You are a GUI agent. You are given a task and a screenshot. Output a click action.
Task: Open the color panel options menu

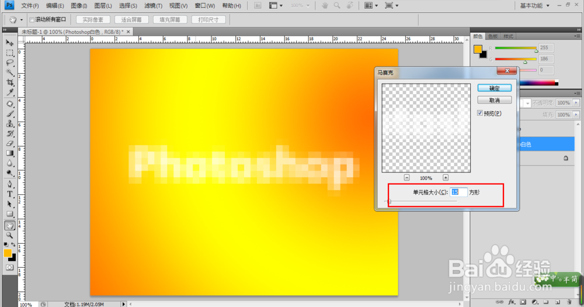[x=578, y=36]
